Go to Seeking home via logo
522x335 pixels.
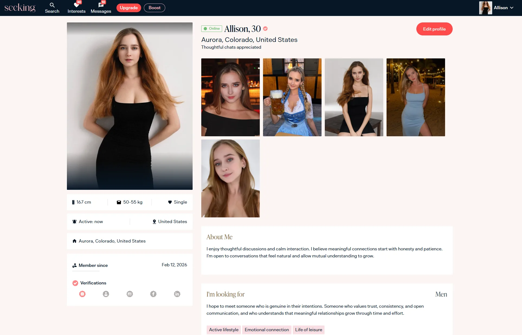(20, 8)
